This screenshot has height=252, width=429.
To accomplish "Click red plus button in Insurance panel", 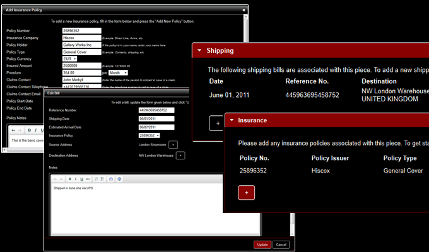I will click(246, 193).
